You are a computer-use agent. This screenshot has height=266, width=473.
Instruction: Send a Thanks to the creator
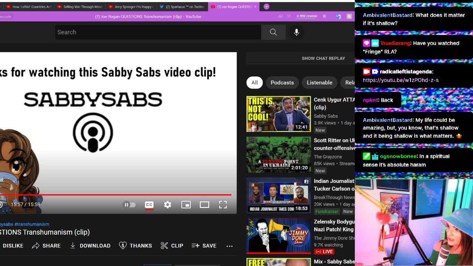[x=136, y=246]
